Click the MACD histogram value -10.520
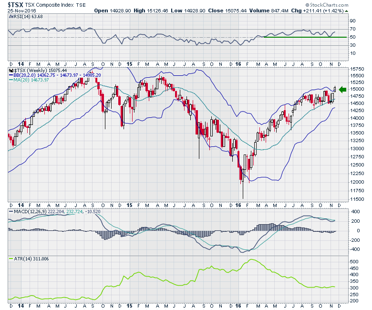Screen dimensions: 372x310 click(x=92, y=212)
